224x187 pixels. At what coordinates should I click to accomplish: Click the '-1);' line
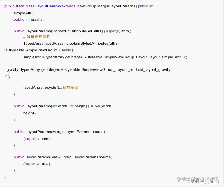tap(7, 77)
